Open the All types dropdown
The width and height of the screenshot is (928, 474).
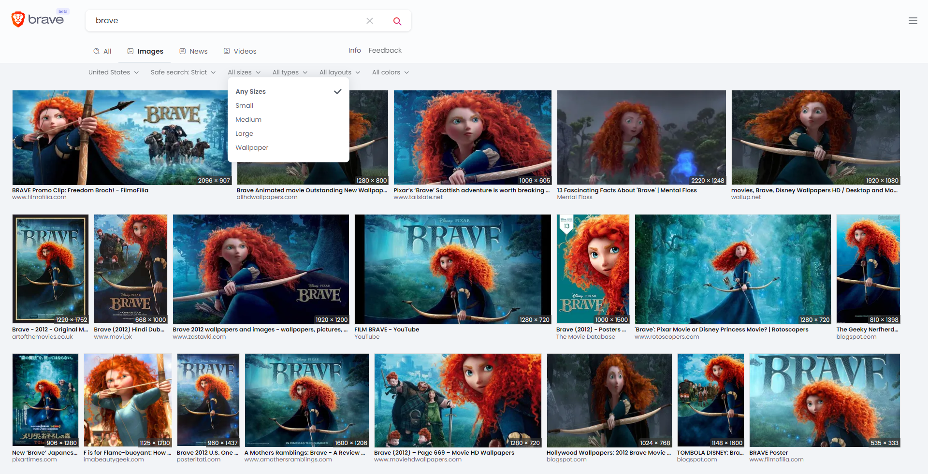(290, 72)
